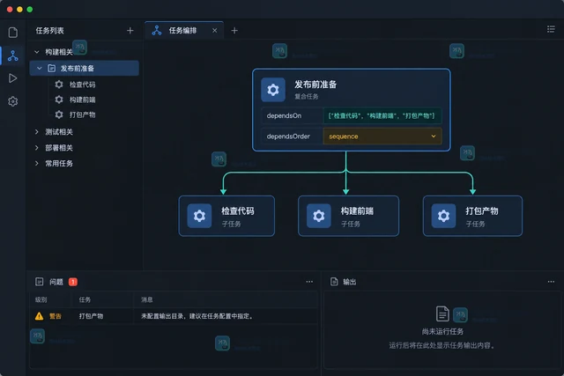Image resolution: width=564 pixels, height=376 pixels.
Task: Click gear icon on 打包产物 node
Action: [x=443, y=216]
